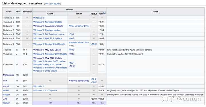Open Windows 10 May 2021 Update link
Viewport: 206px width, 107px height.
(x=47, y=64)
